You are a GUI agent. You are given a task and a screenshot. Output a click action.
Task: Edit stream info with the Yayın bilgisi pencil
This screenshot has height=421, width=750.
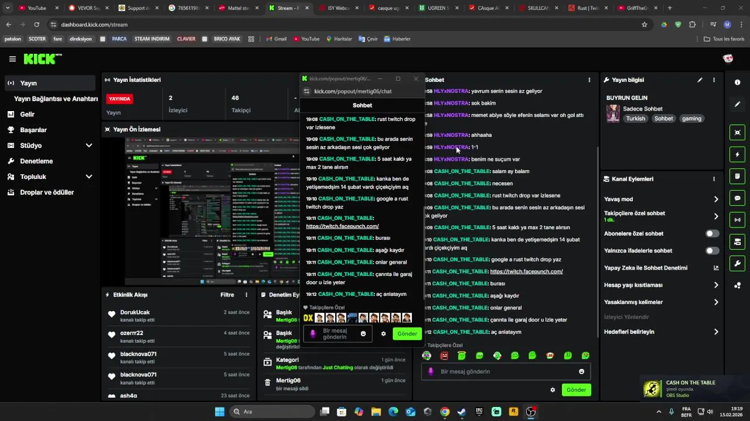(700, 80)
